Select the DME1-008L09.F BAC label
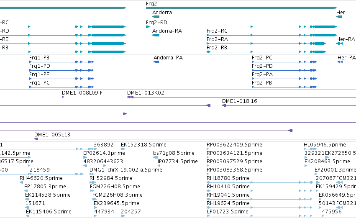 [x=82, y=93]
